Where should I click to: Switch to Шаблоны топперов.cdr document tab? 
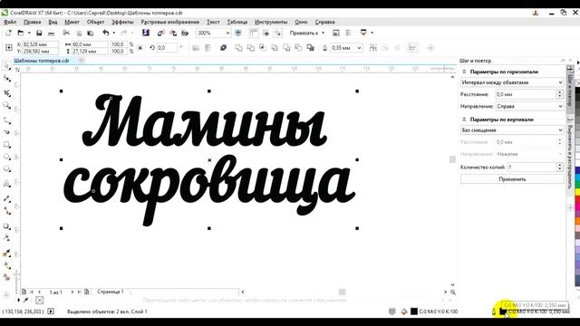pyautogui.click(x=42, y=61)
